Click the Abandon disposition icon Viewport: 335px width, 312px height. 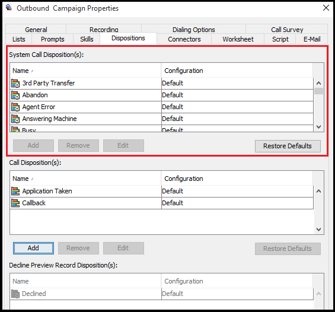coord(15,95)
